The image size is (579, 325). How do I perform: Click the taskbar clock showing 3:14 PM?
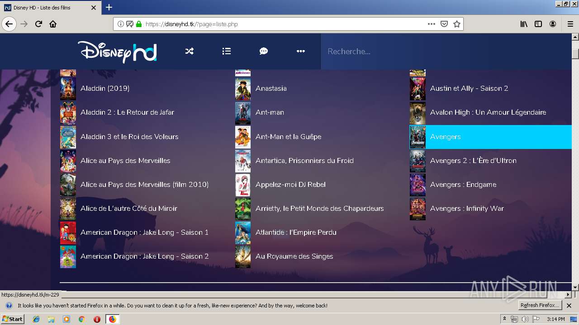point(555,319)
